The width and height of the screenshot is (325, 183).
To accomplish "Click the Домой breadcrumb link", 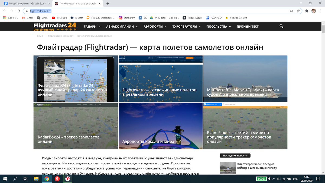I will click(40, 36).
